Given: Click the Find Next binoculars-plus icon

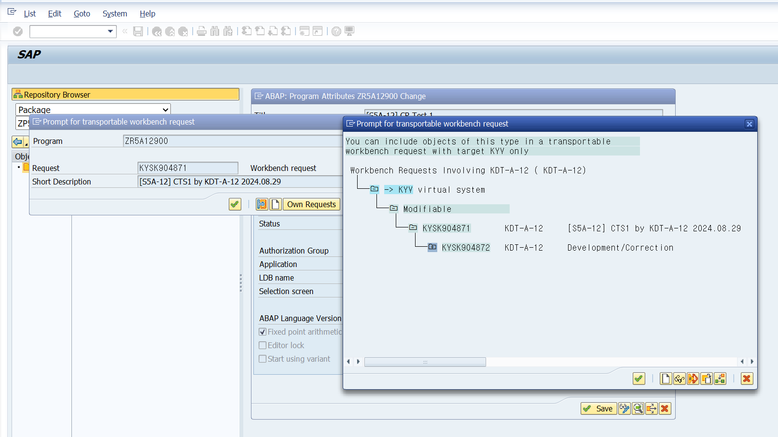Looking at the screenshot, I should click(228, 31).
